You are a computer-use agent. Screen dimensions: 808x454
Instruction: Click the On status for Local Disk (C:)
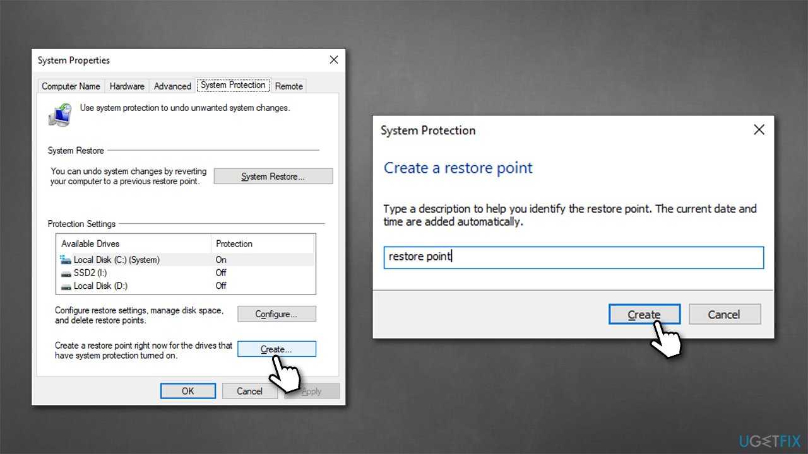click(221, 260)
